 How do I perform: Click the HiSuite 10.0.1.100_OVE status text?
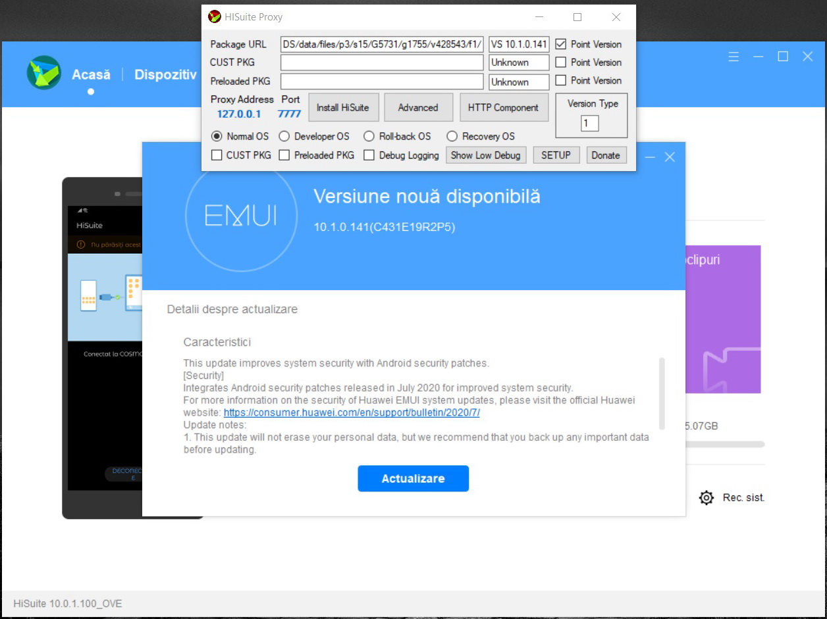click(x=68, y=604)
